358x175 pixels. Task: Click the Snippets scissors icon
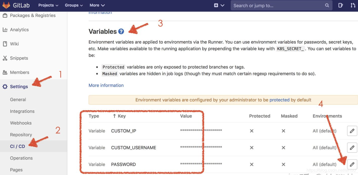[5, 58]
